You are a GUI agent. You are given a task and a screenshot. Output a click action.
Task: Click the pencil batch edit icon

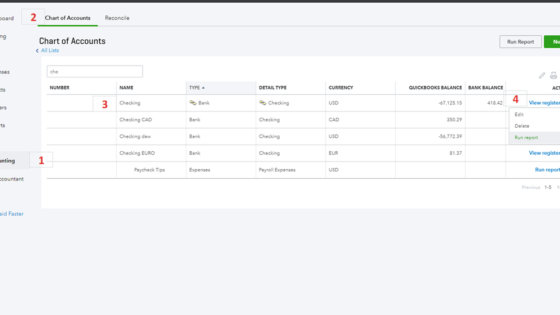[542, 76]
